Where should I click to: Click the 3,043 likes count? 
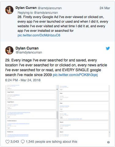click(x=15, y=142)
